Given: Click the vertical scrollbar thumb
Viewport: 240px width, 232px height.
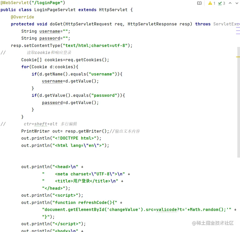Looking at the screenshot, I should 239,102.
